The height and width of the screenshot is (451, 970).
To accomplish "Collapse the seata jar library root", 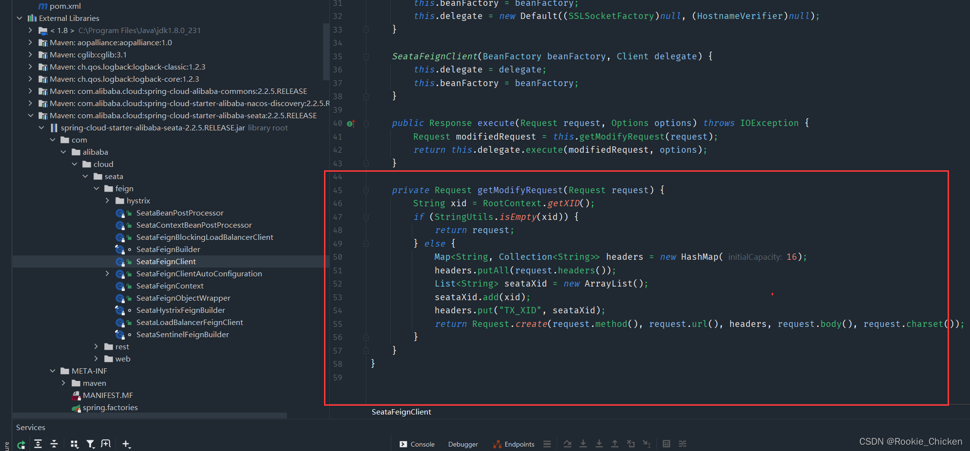I will point(41,128).
